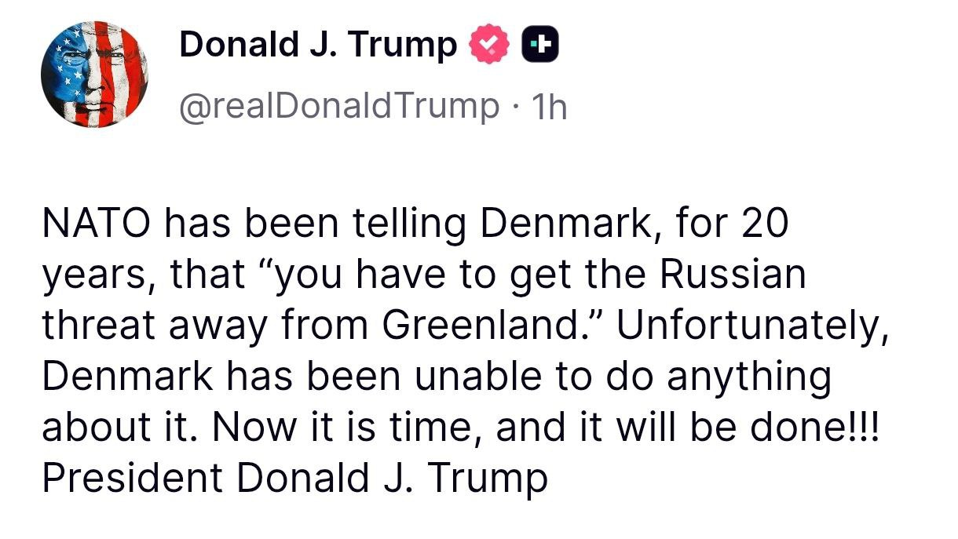The image size is (958, 539).
Task: Click the red verified checkmark badge
Action: [x=488, y=45]
